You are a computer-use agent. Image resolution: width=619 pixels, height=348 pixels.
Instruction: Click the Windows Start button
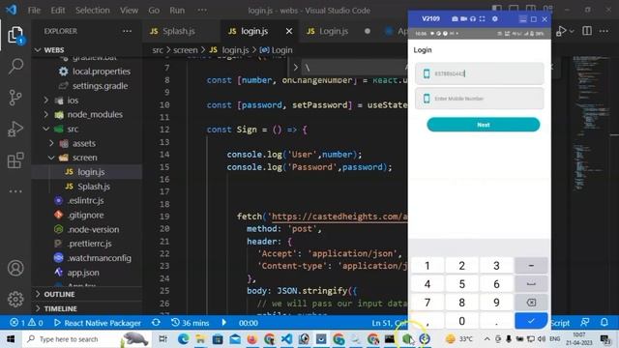click(11, 339)
